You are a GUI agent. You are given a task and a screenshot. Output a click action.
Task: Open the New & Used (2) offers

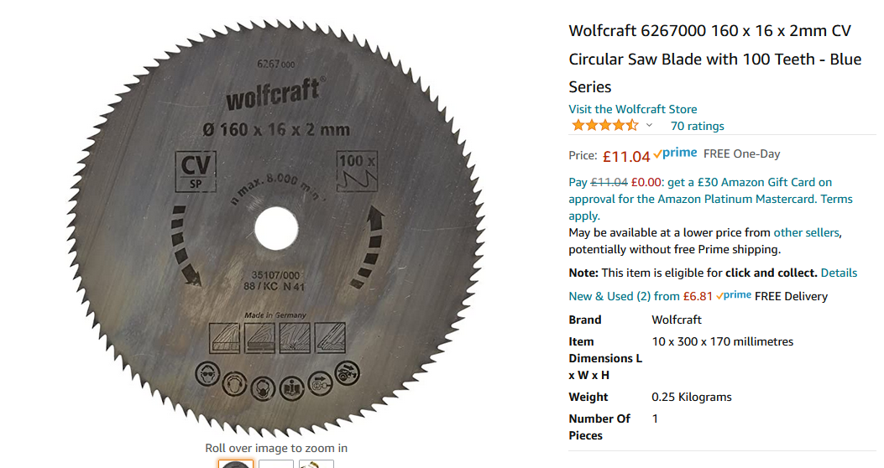pyautogui.click(x=641, y=296)
